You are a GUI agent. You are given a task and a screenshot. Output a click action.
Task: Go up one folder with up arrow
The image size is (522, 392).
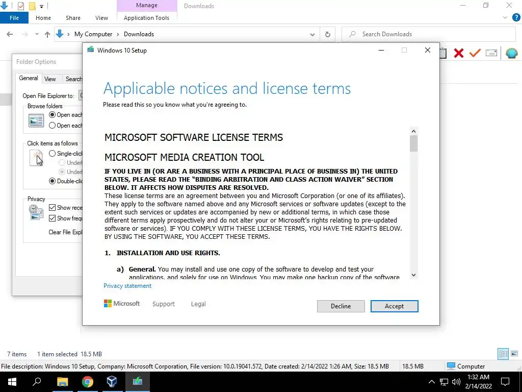pyautogui.click(x=47, y=34)
